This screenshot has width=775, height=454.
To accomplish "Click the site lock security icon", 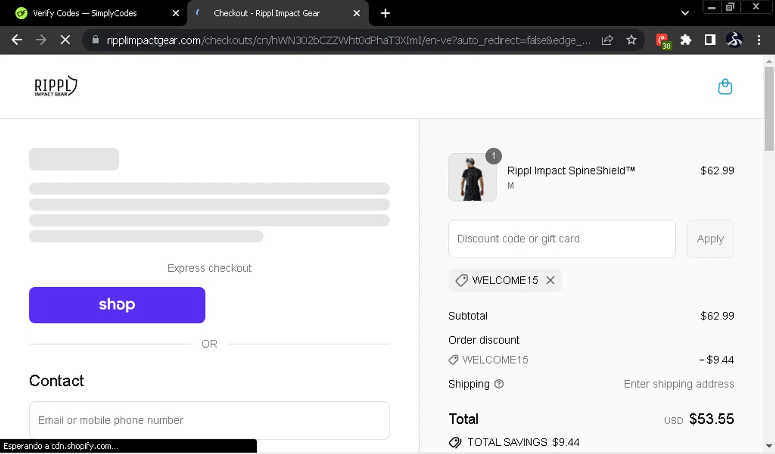I will [x=95, y=40].
